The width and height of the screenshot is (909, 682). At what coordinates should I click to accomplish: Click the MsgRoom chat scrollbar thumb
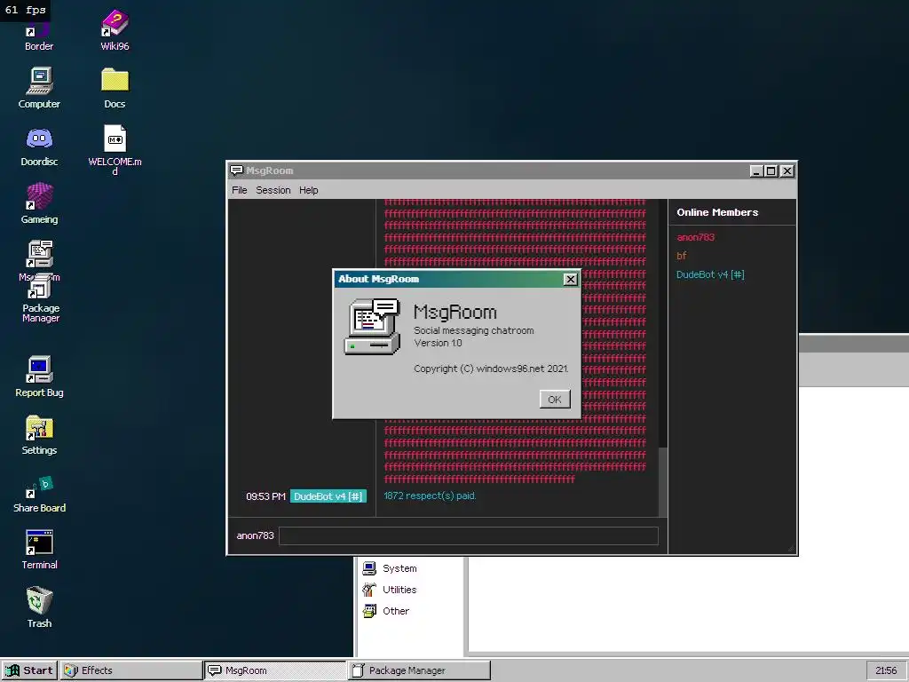tap(663, 480)
